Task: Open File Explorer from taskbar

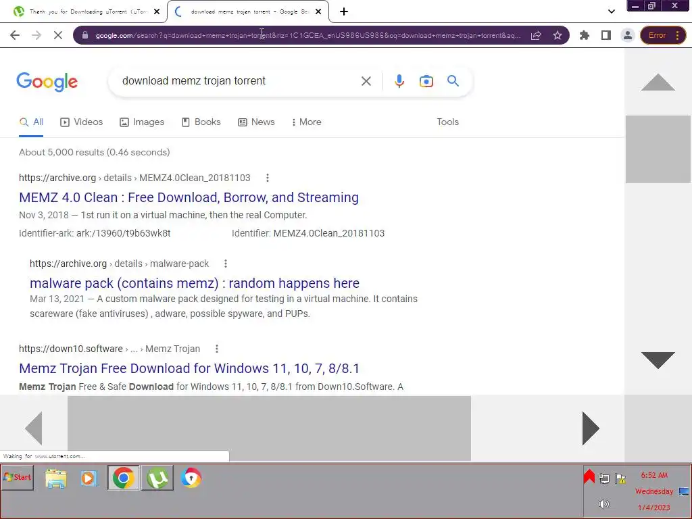Action: click(x=56, y=478)
